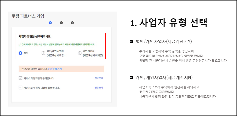237x116 pixels.
Task: Check 개인정보 수집 및 이용에 동의합니다 checkbox
Action: (x=20, y=88)
